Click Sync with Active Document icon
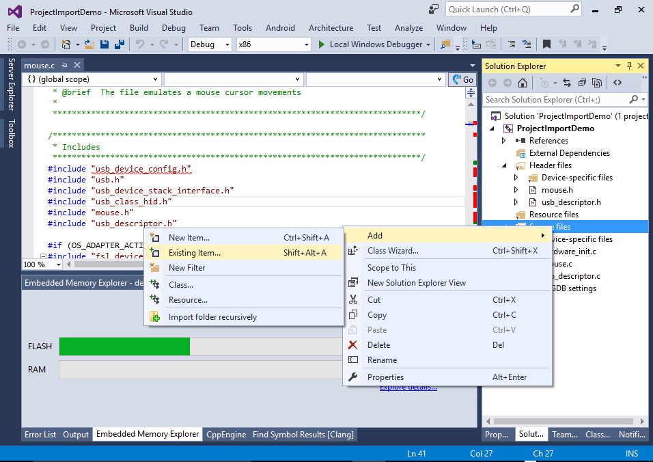Screen dimensions: 653x462 [x=566, y=83]
